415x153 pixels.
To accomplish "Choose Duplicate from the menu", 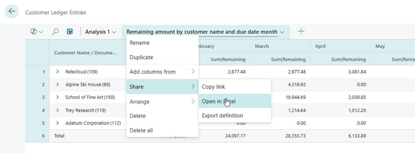I will 163,57.
